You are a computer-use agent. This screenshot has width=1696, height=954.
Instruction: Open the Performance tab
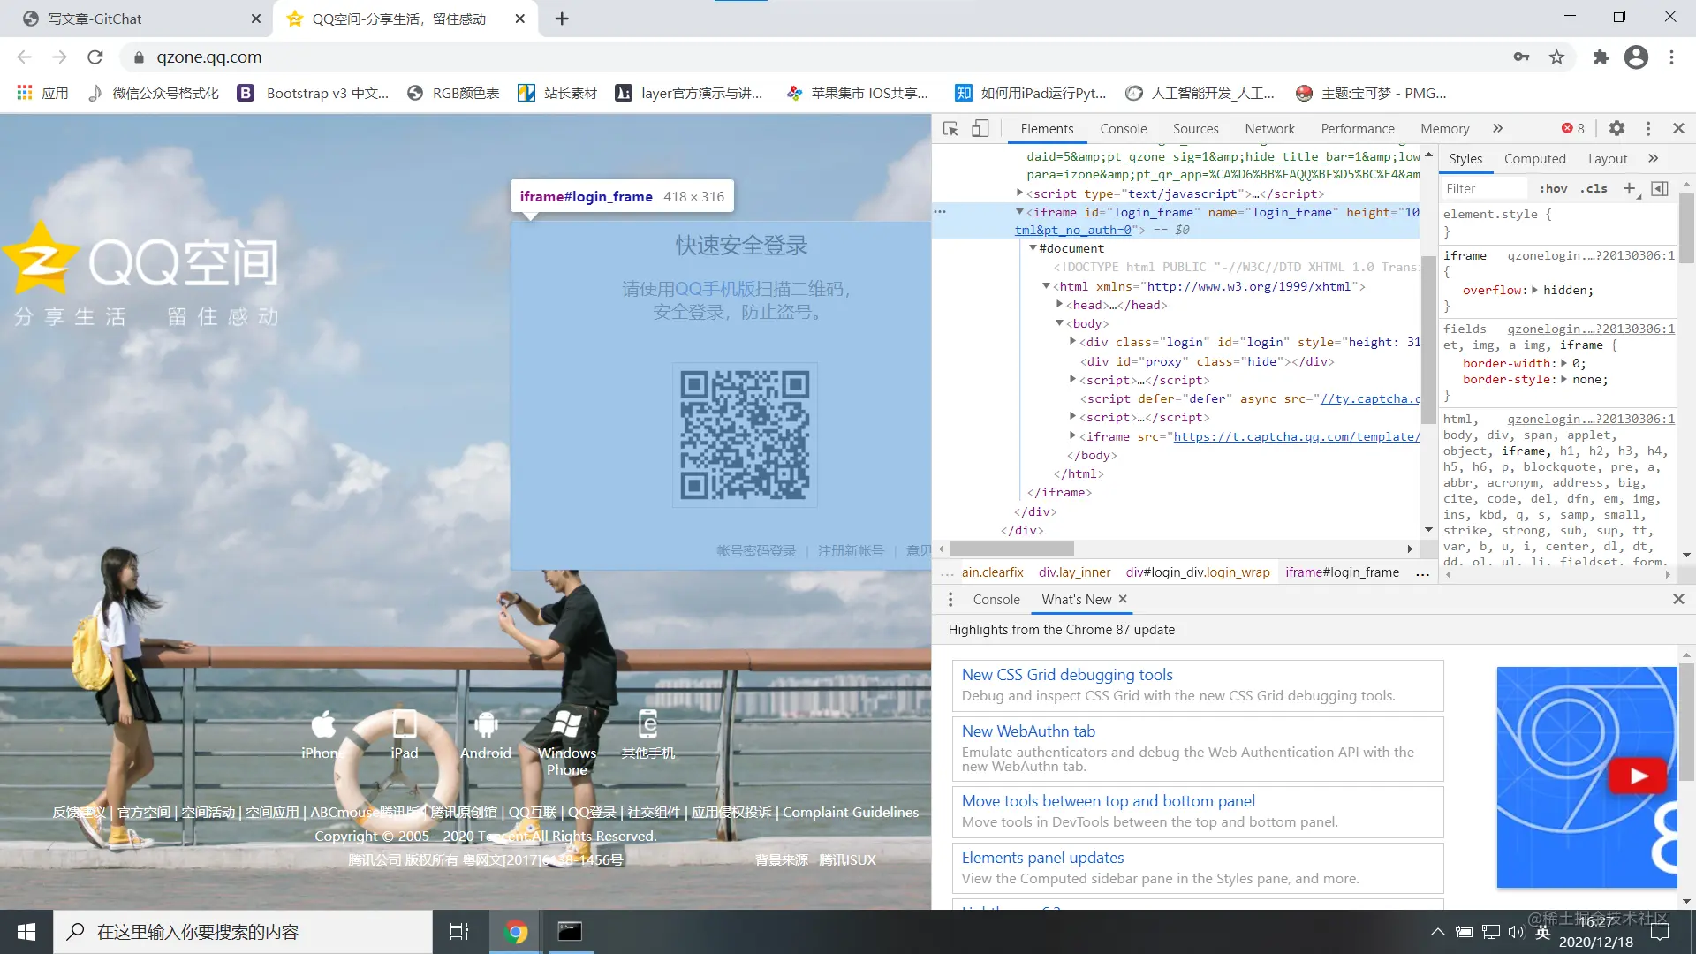(1358, 128)
